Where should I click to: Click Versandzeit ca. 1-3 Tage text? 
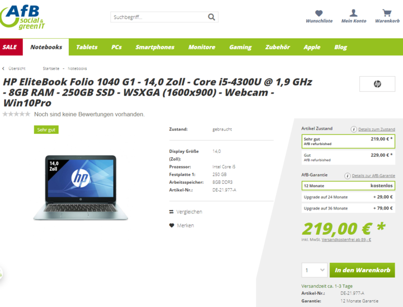327,286
